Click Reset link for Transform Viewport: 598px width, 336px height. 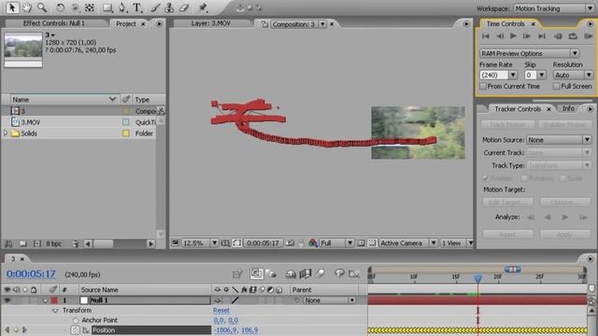pyautogui.click(x=221, y=311)
